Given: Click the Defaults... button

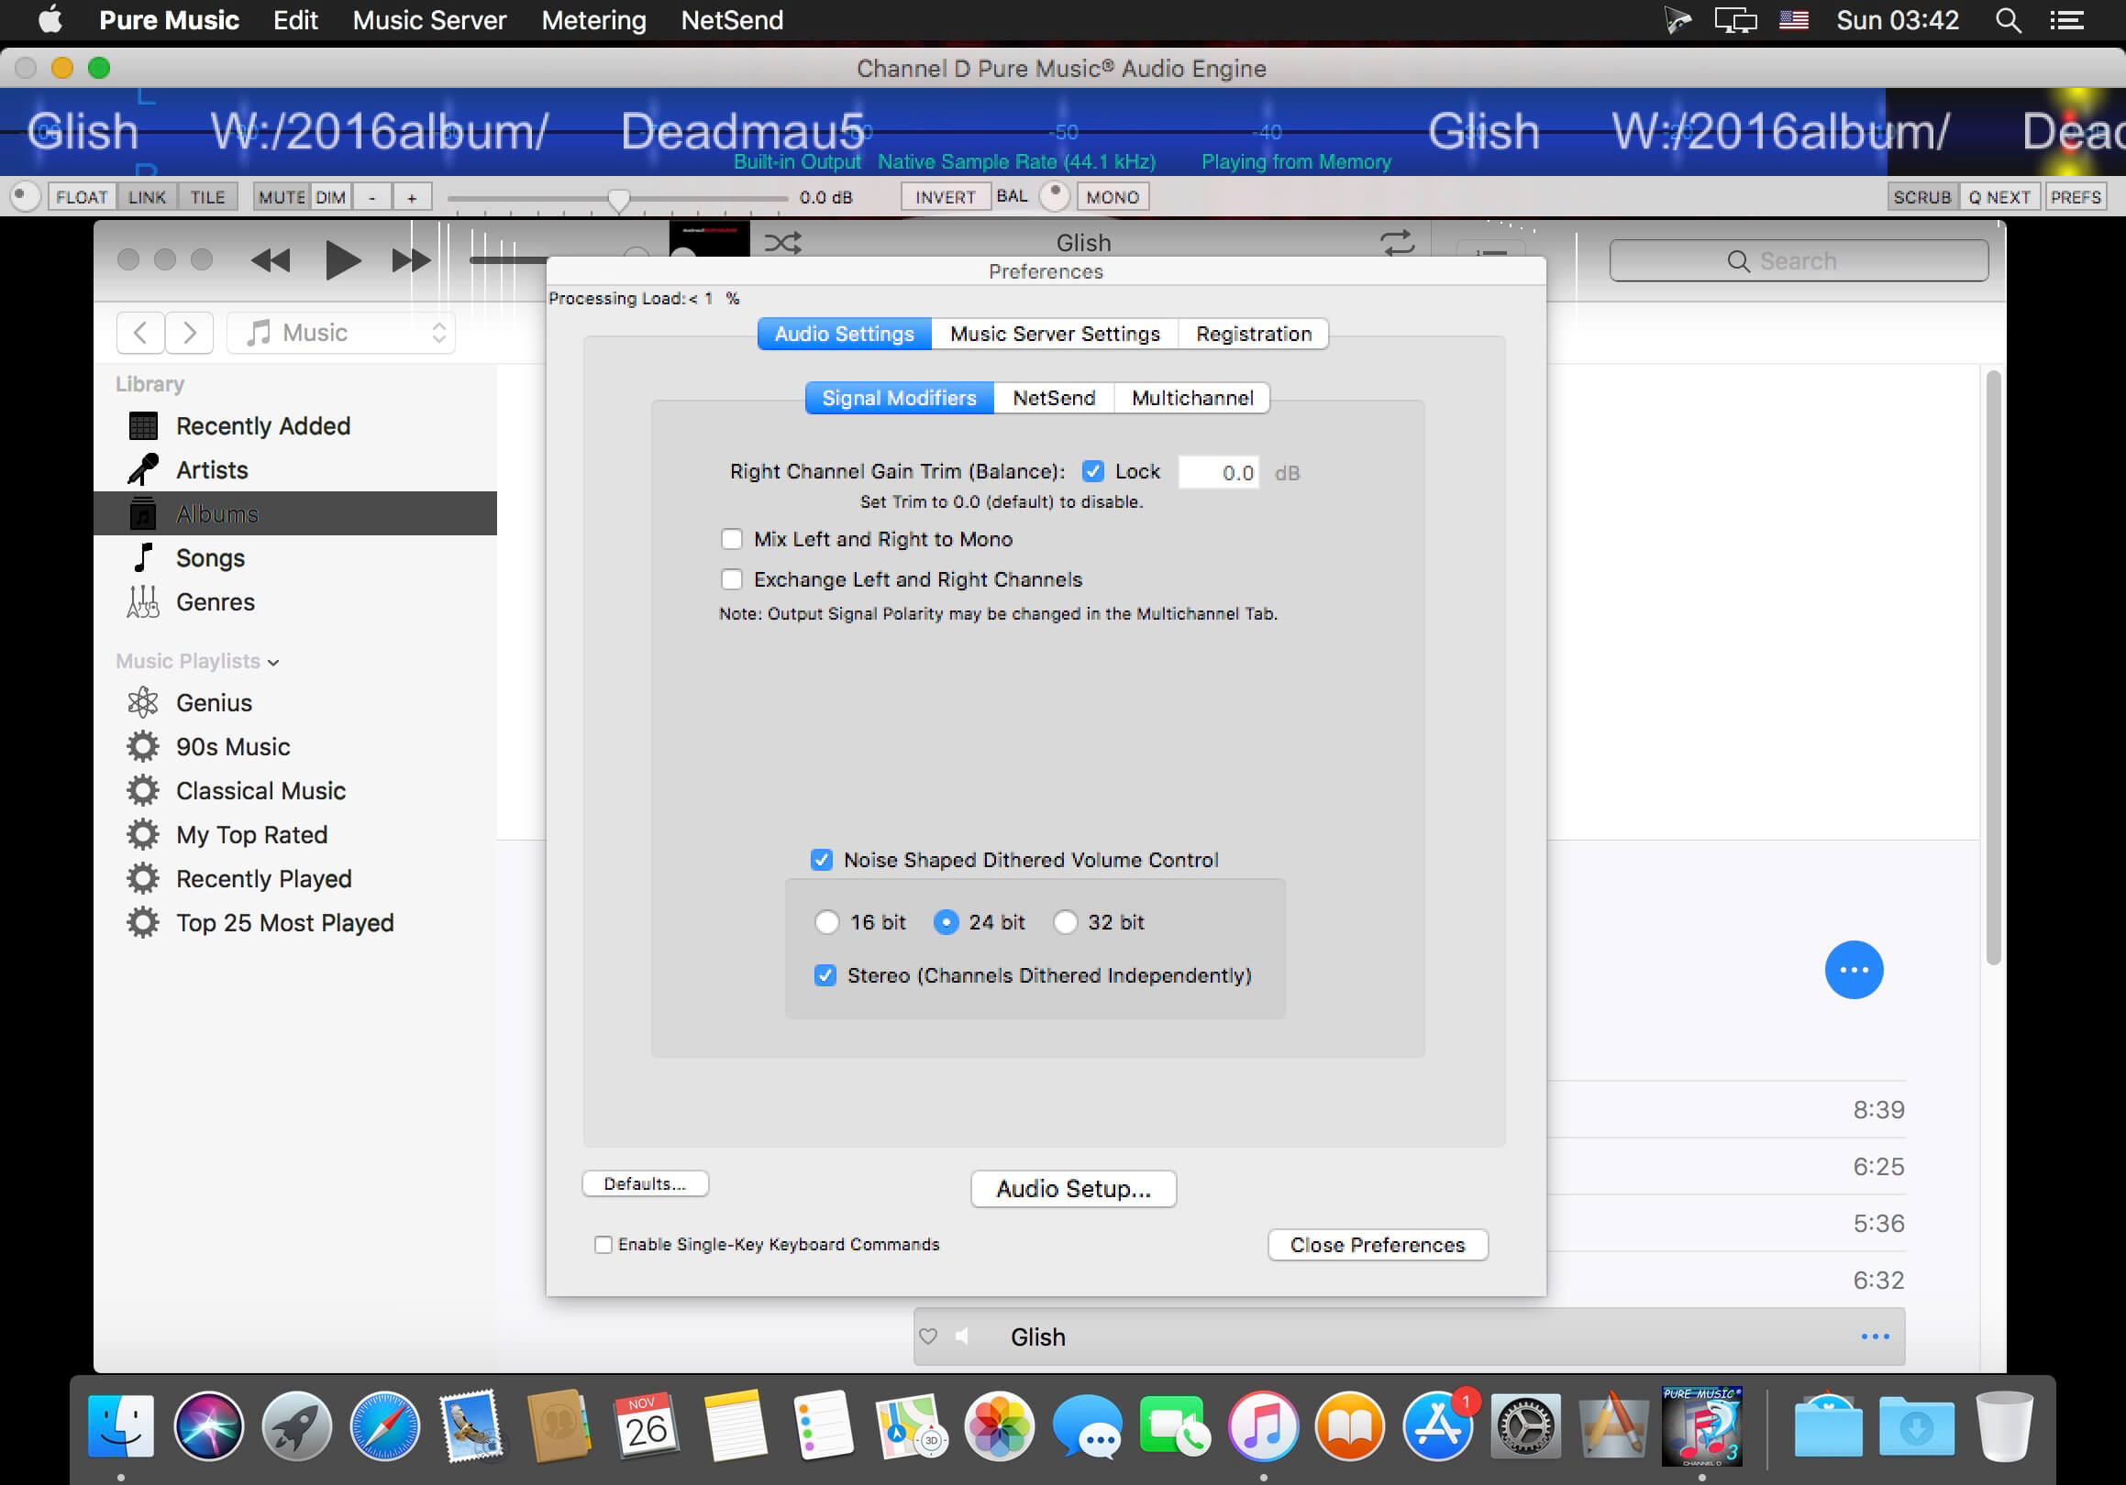Looking at the screenshot, I should 646,1184.
